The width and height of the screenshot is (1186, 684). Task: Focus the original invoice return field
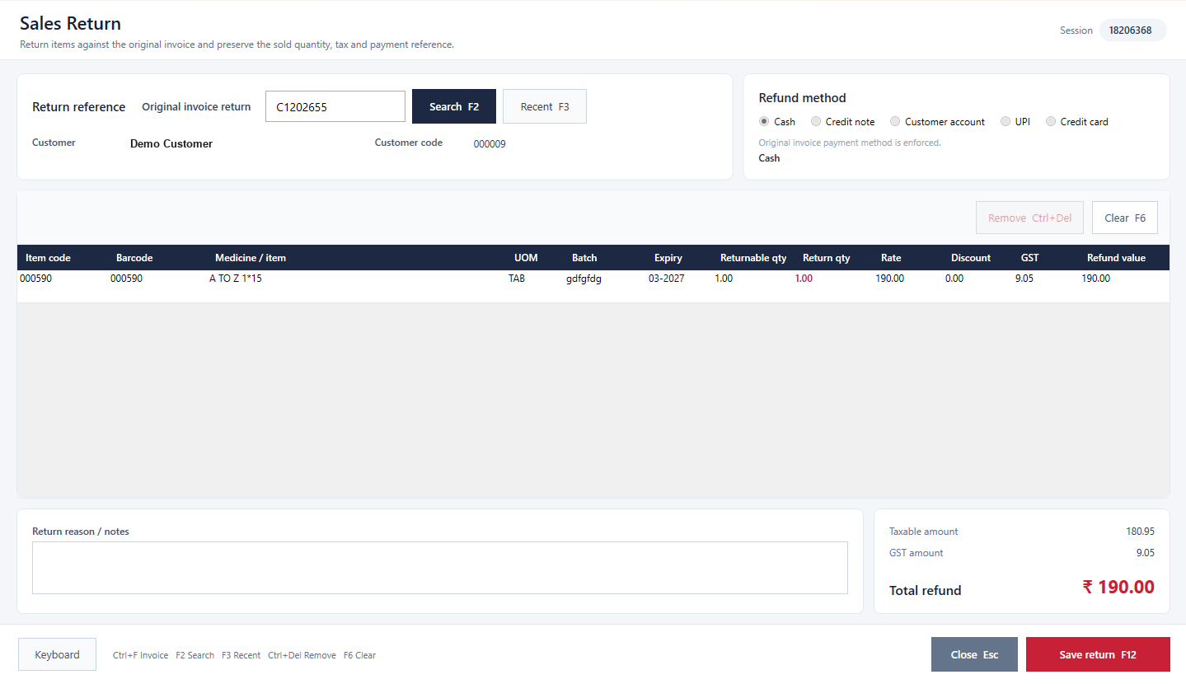point(335,106)
